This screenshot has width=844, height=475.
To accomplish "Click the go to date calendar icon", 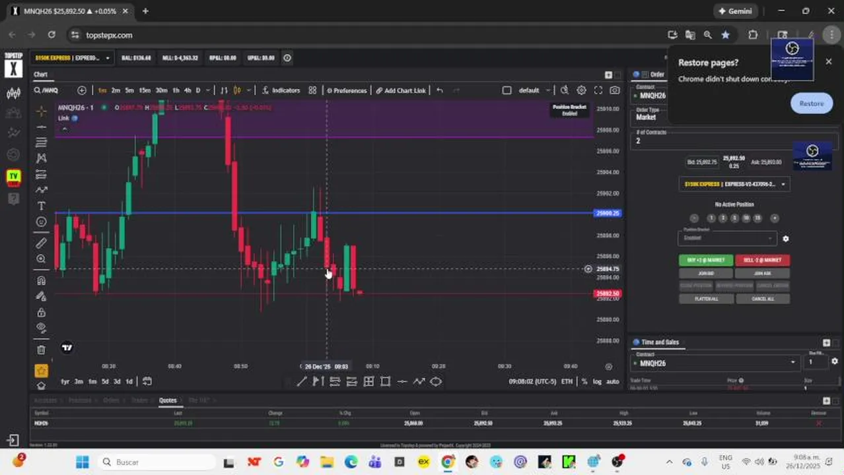I will point(147,381).
